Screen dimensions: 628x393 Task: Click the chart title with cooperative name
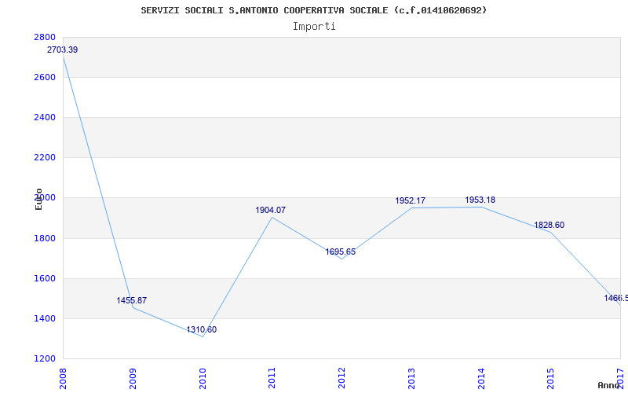pyautogui.click(x=314, y=10)
